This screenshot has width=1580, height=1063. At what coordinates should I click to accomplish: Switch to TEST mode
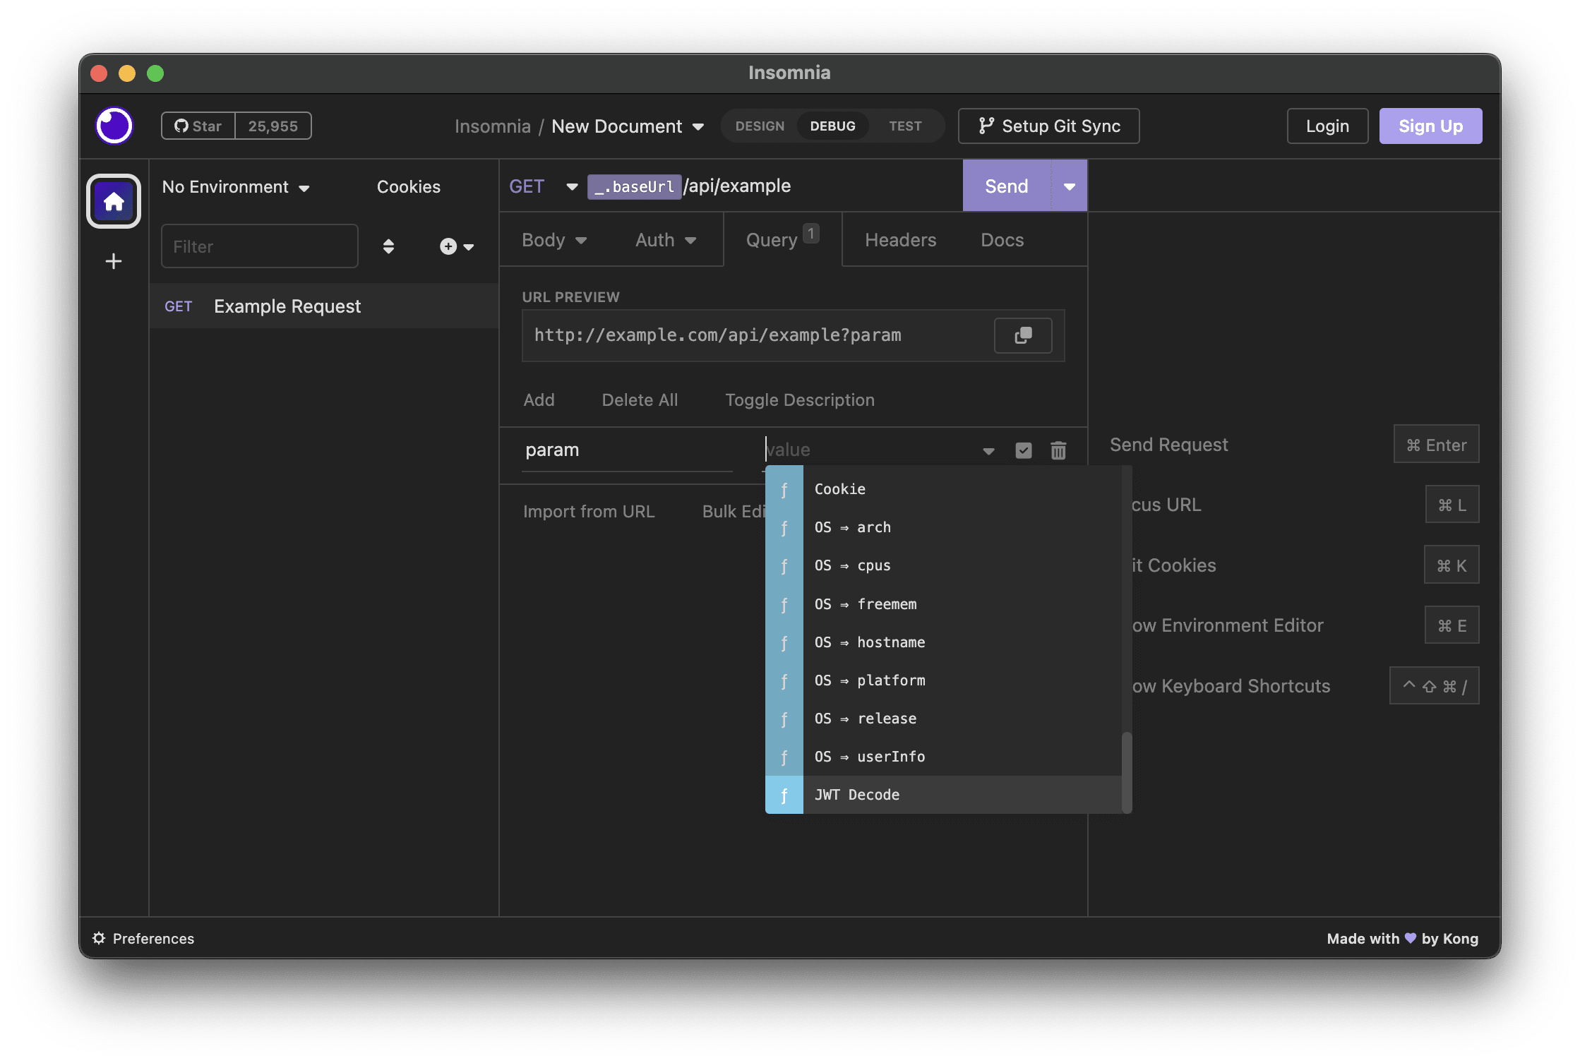(905, 126)
